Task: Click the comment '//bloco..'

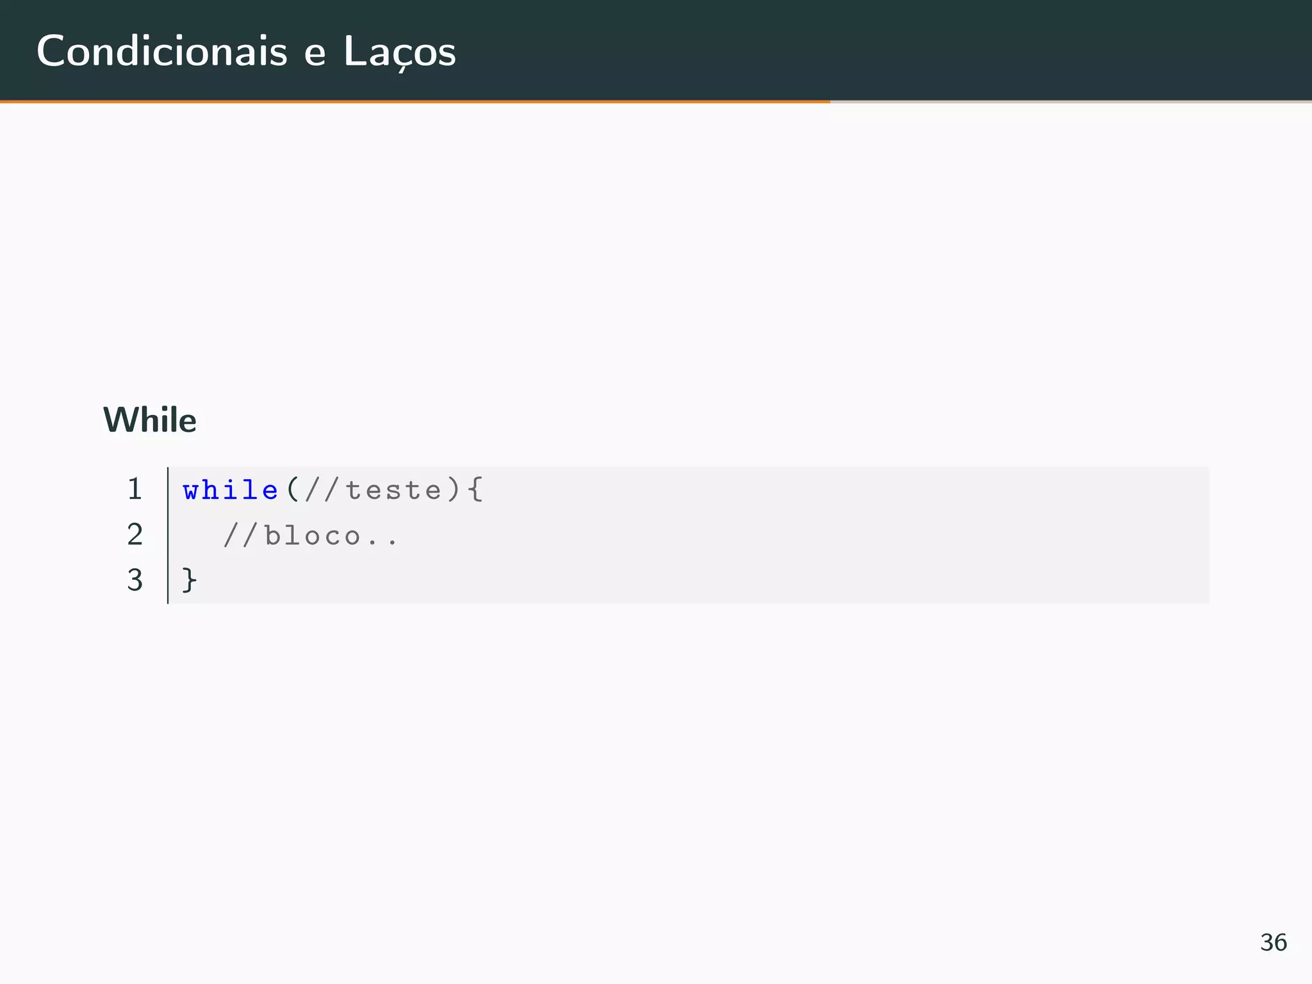Action: pos(311,536)
